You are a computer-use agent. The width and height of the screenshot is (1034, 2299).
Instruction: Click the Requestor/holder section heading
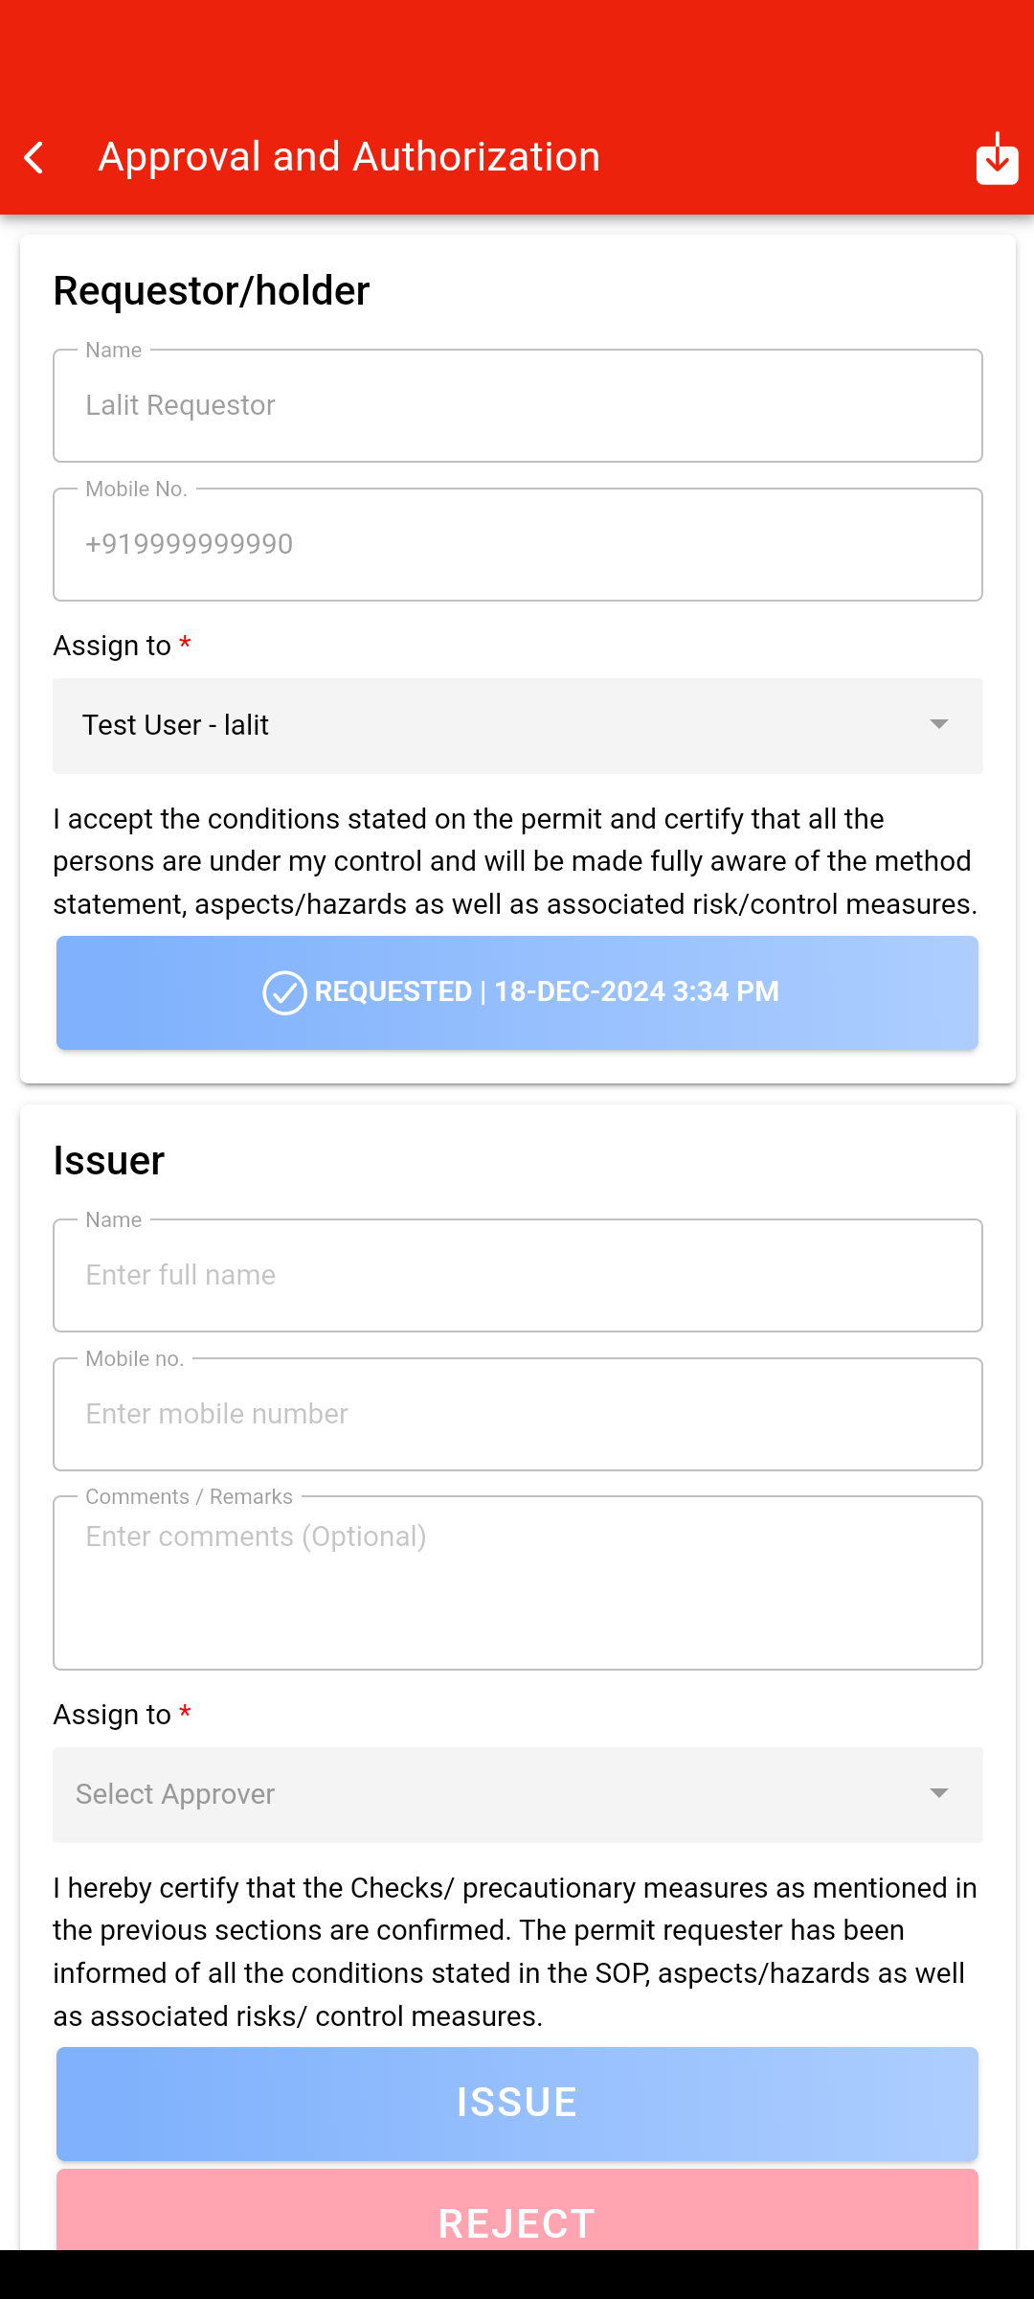(212, 291)
